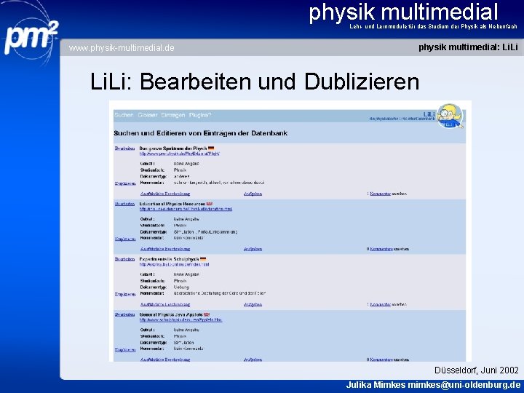Open URL link under 'Experimentelle Schulphysik'

(174, 265)
